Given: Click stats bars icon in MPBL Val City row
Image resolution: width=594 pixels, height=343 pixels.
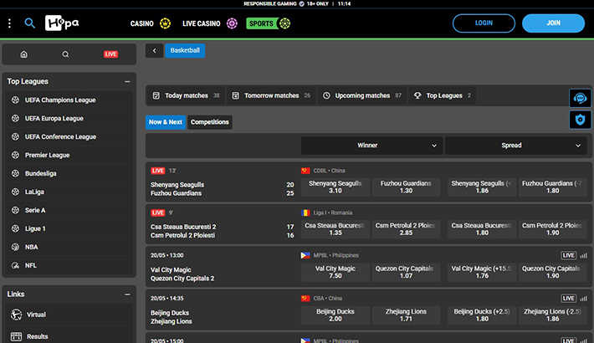Looking at the screenshot, I should point(583,255).
